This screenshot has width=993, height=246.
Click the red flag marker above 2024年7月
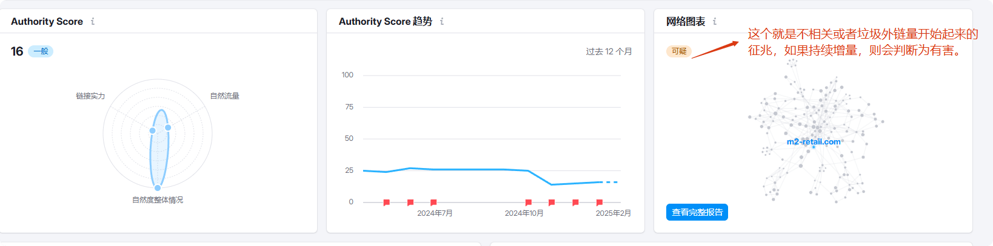(x=433, y=202)
